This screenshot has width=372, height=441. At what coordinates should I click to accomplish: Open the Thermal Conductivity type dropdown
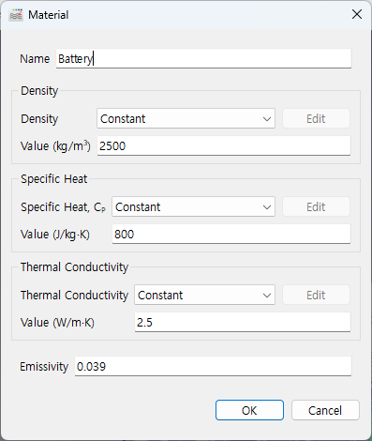(x=204, y=295)
